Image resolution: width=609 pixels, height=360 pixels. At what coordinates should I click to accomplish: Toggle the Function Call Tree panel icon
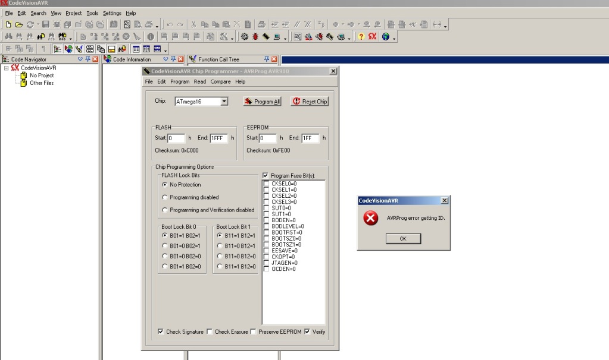pyautogui.click(x=79, y=49)
